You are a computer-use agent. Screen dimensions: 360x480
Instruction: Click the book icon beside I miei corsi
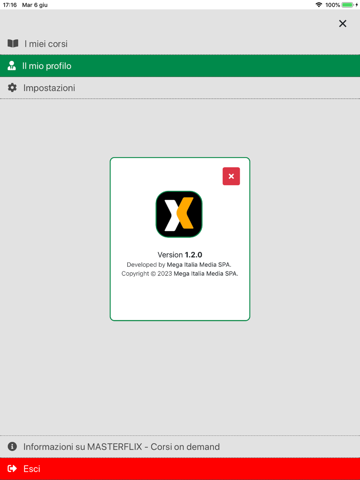pyautogui.click(x=13, y=44)
